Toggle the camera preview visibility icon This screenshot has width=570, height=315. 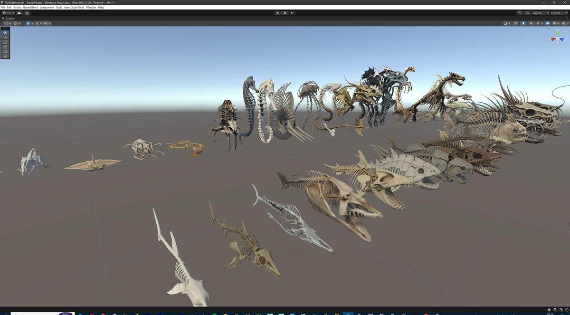[x=548, y=23]
